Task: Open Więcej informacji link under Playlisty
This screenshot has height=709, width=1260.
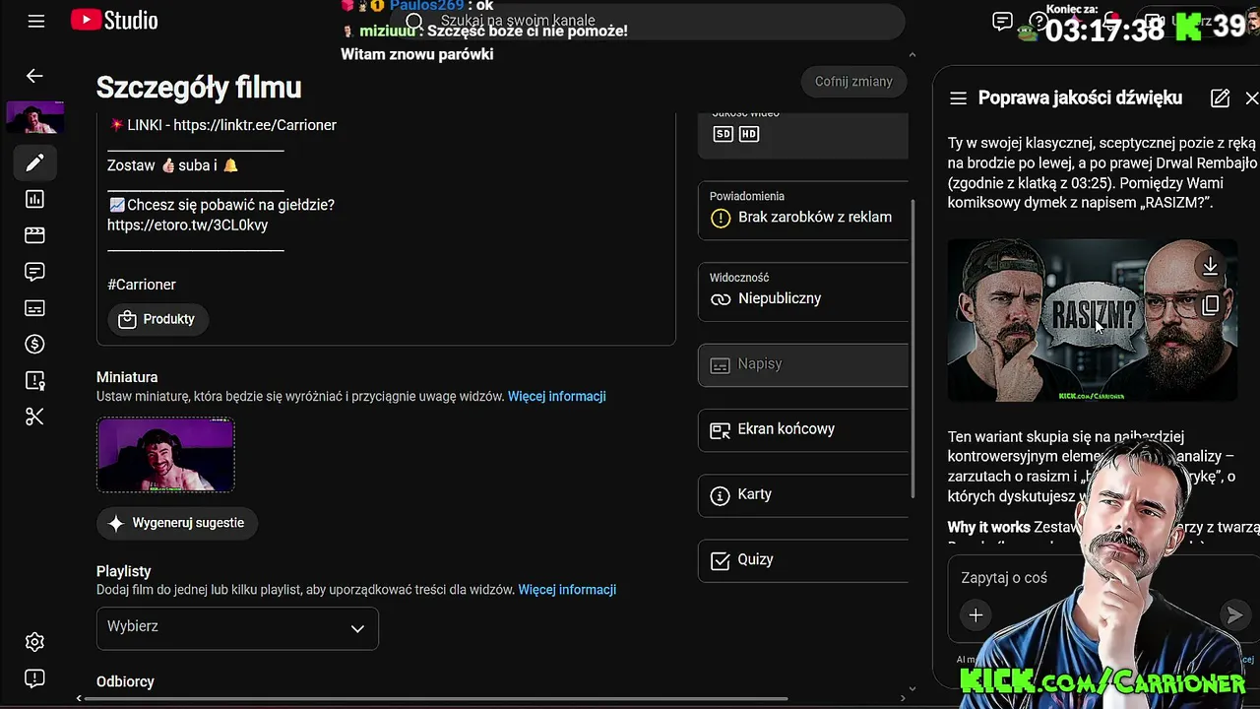Action: click(x=567, y=590)
